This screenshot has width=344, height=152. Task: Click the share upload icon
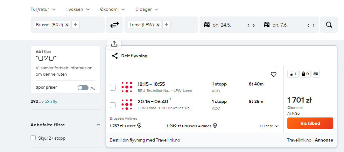point(114,44)
